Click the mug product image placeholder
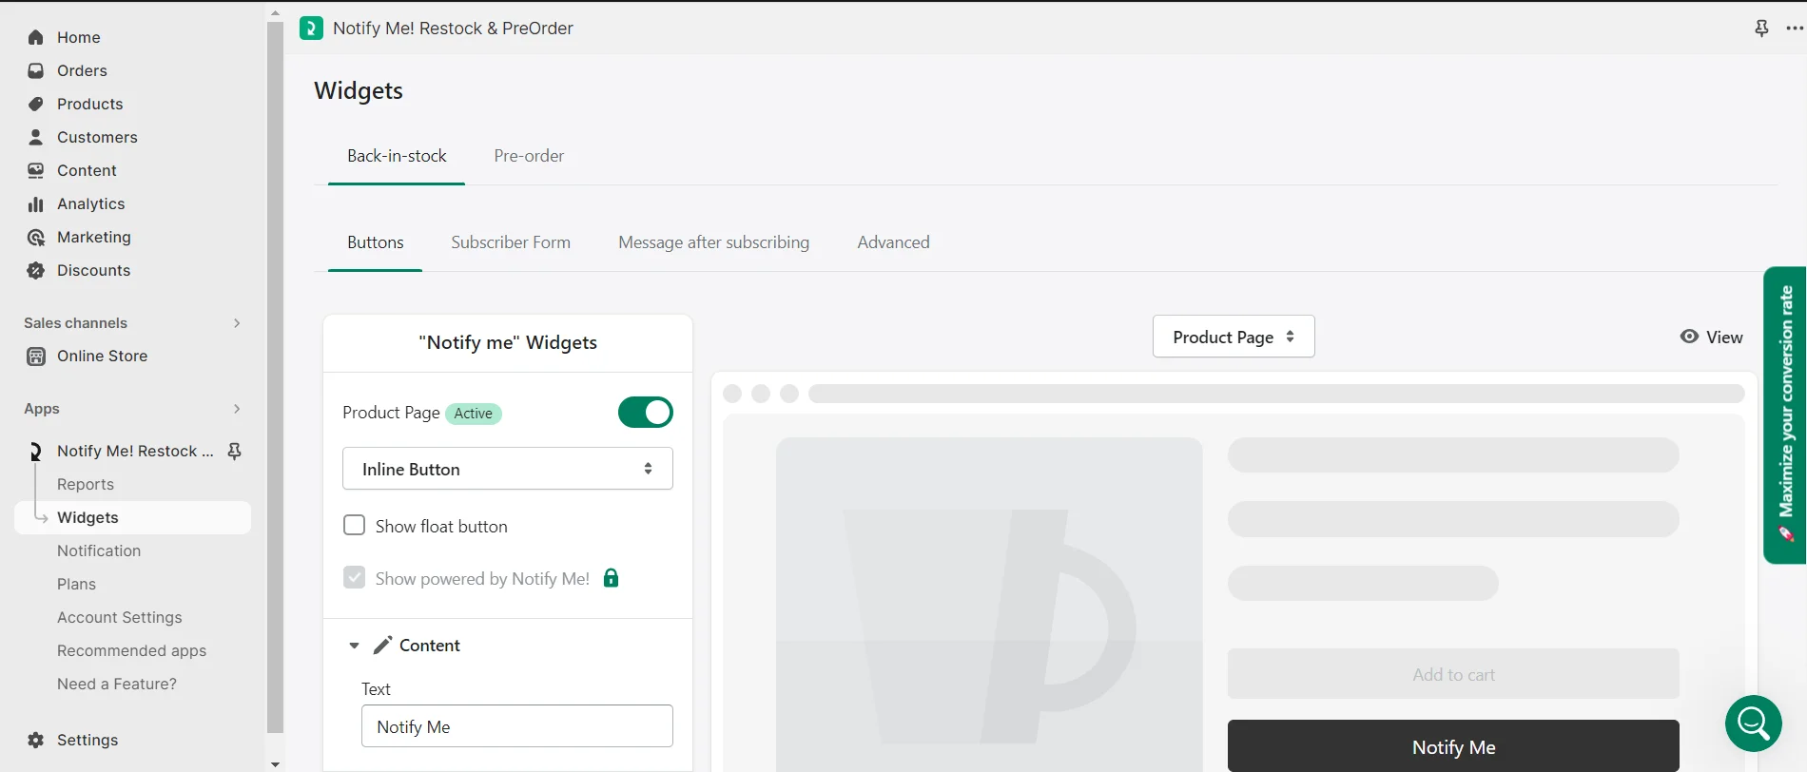Viewport: 1807px width, 772px height. click(989, 605)
